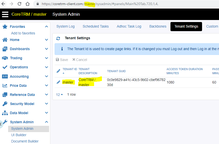Expand the Security Model chevron
219x144 pixels.
point(47,104)
